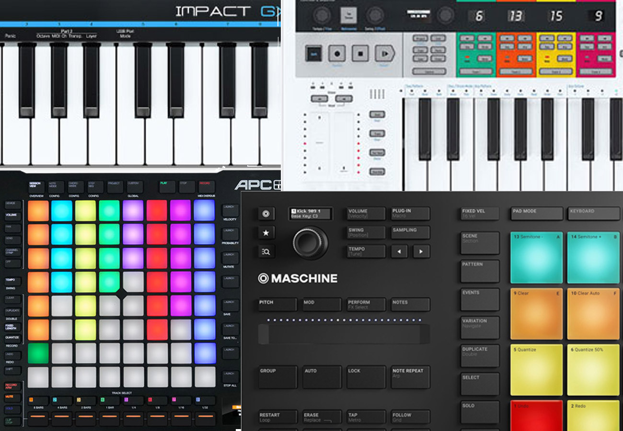Toggle FOLLOW Grid on Maschine
The height and width of the screenshot is (431, 623).
(x=410, y=417)
